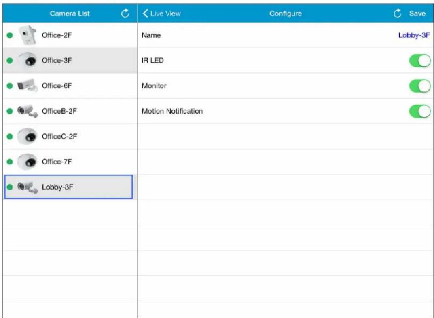Edit the camera name Lobby-3F value
Viewport: 434px width, 318px height.
[414, 35]
